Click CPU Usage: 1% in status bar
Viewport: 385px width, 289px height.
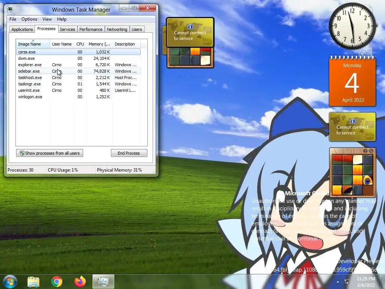[x=63, y=170]
